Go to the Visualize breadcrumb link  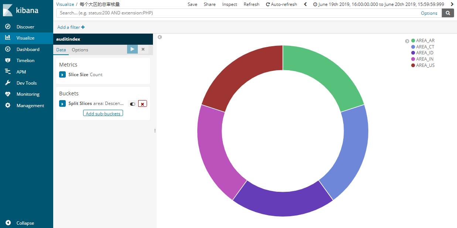[65, 4]
